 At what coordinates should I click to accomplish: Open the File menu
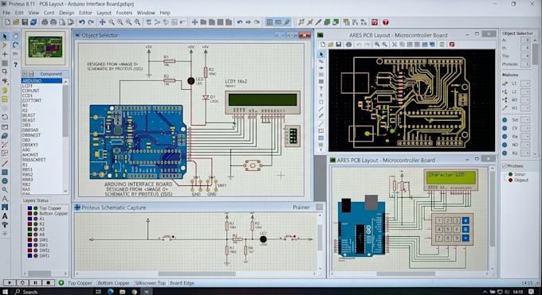pyautogui.click(x=6, y=13)
